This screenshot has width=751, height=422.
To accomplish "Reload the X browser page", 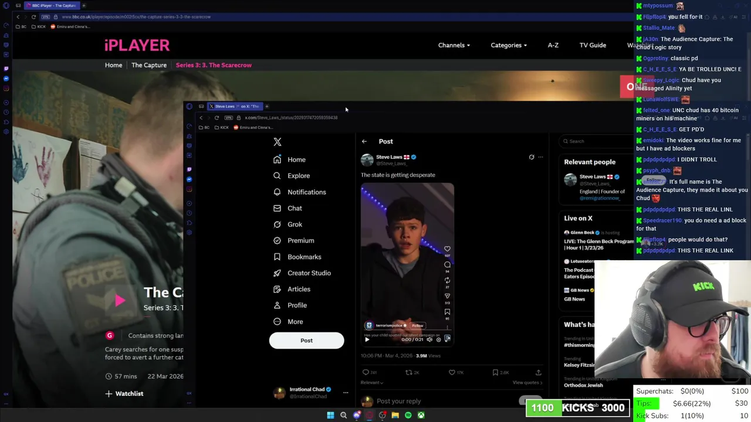I will click(x=216, y=118).
